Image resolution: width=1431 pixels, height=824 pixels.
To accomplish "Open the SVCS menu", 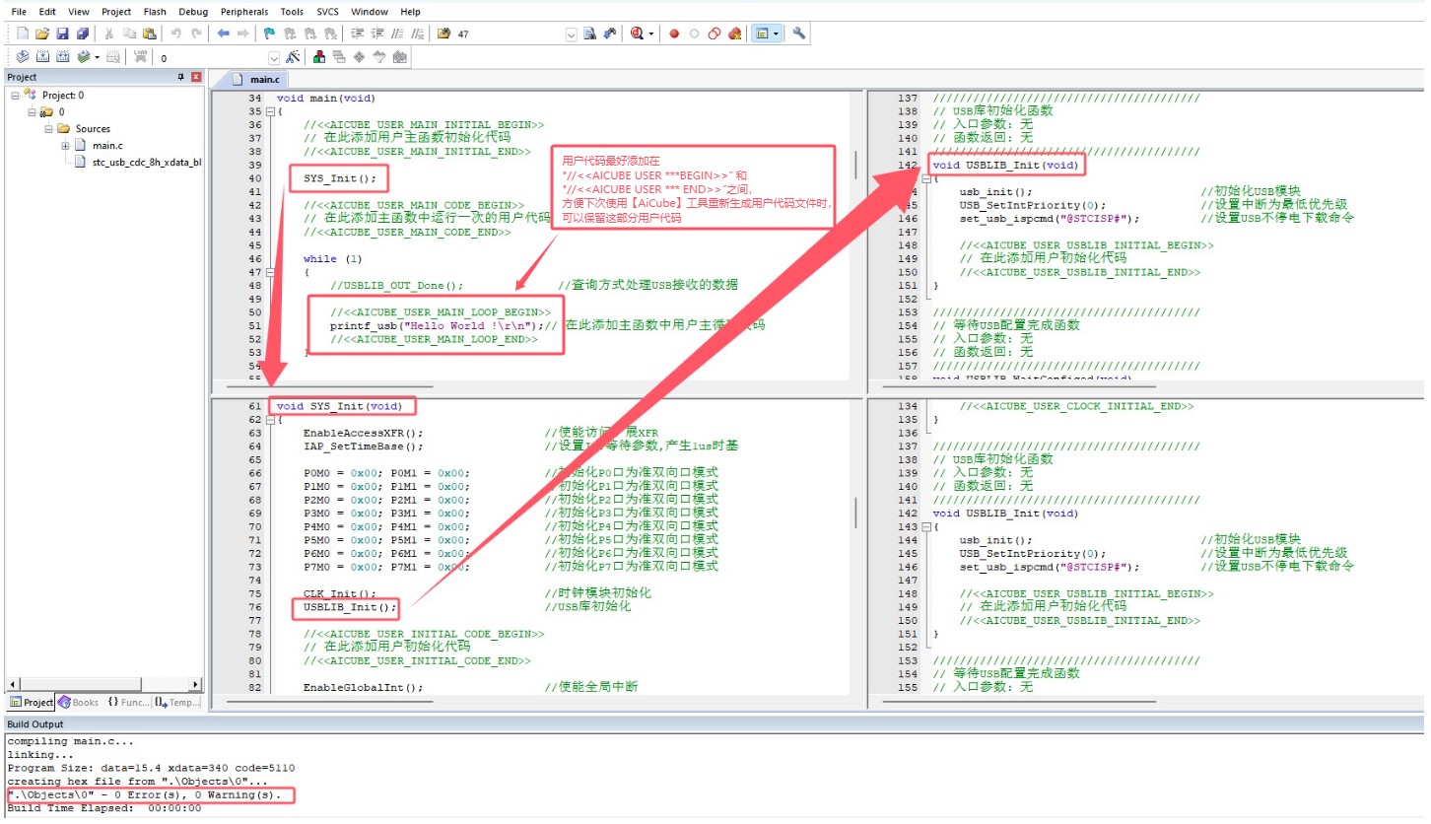I will 327,12.
